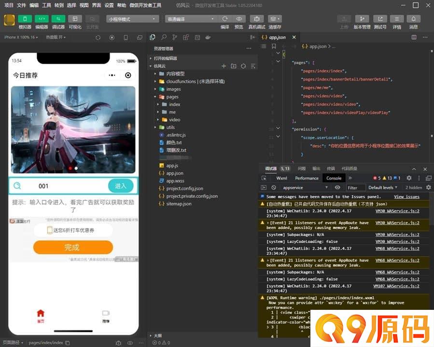
Task: Switch to the 终端 terminal tab
Action: click(331, 168)
